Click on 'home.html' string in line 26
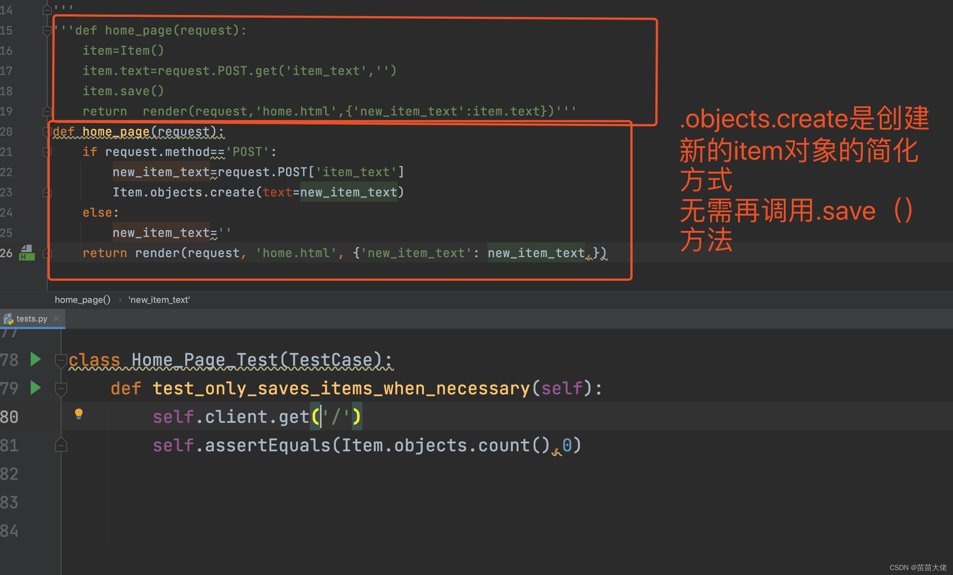 tap(296, 253)
